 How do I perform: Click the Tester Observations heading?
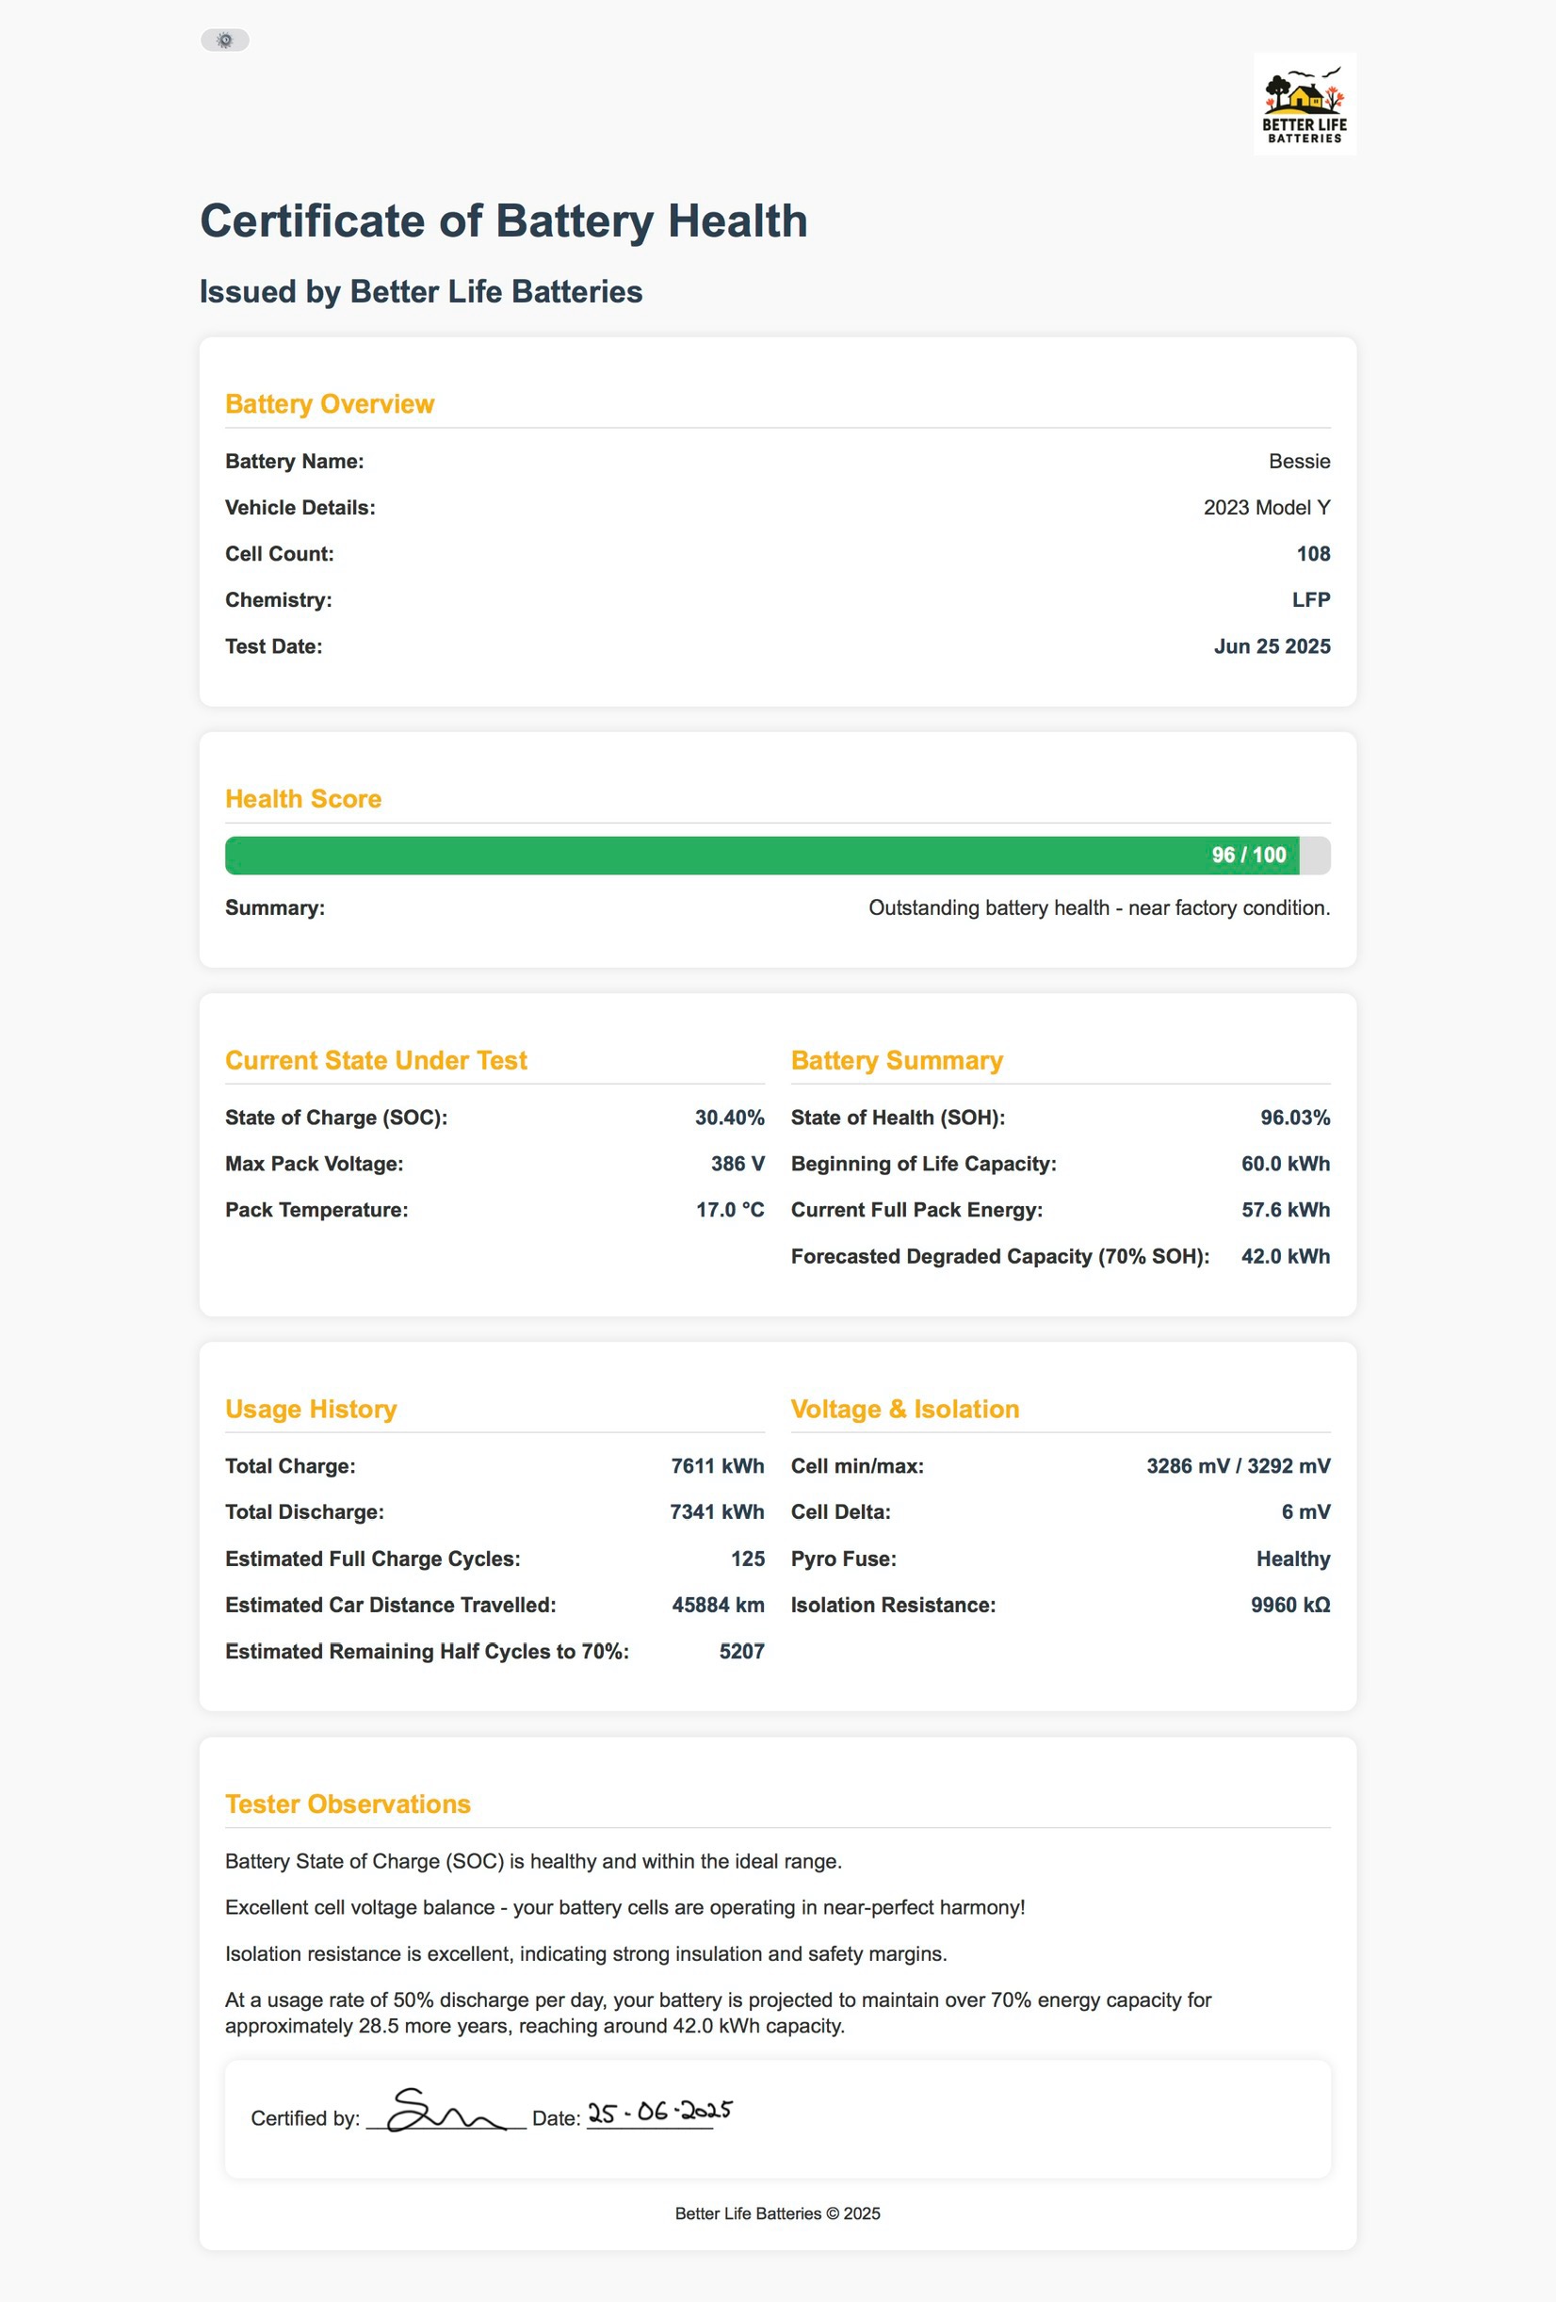pyautogui.click(x=348, y=1804)
